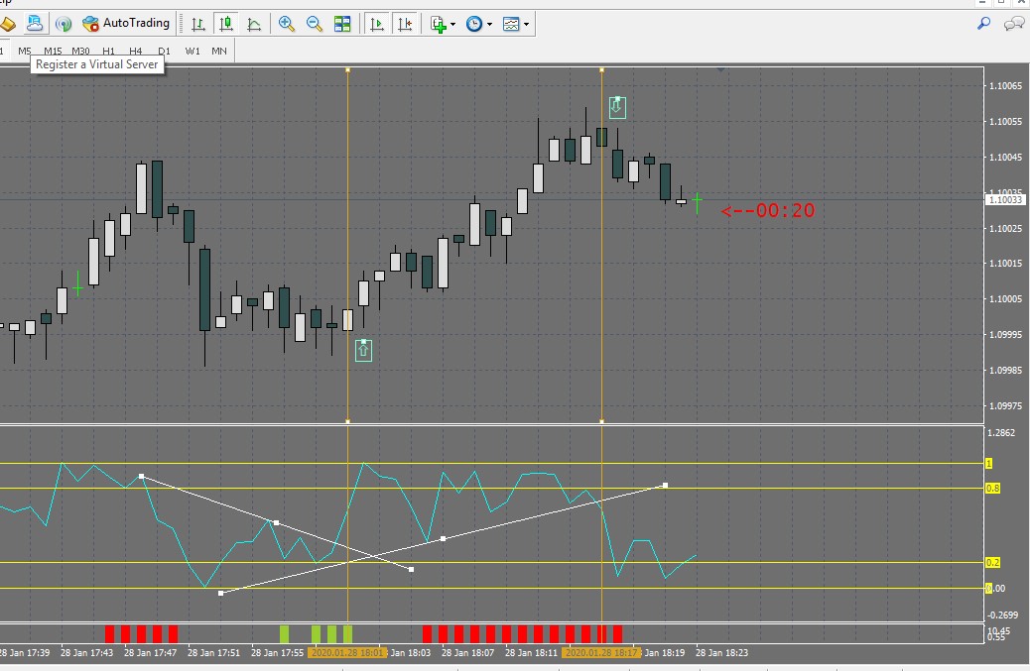Toggle the AutoTrading button
1030x671 pixels.
click(126, 24)
